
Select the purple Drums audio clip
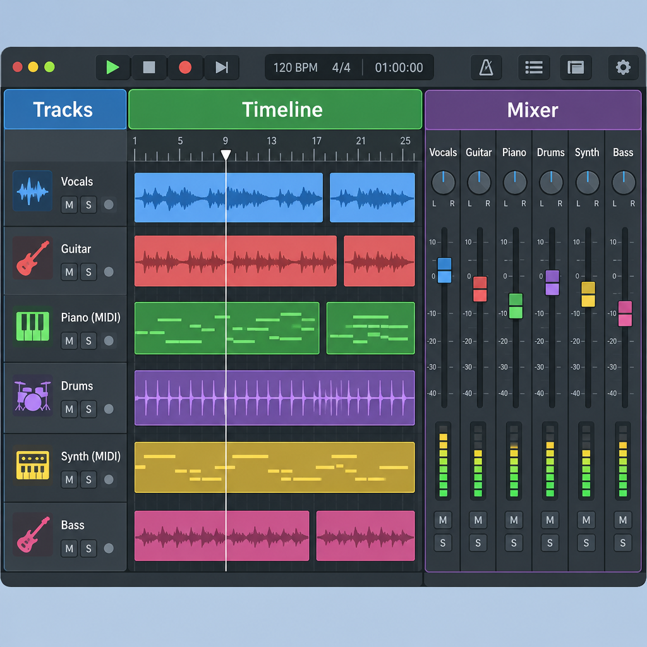point(274,398)
